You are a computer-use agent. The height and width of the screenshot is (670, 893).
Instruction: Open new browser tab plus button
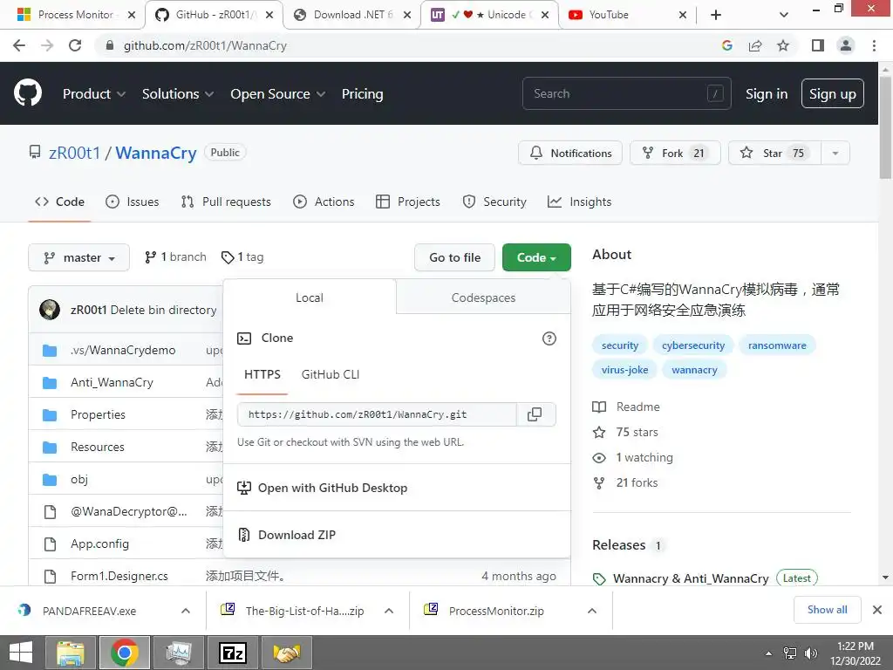(716, 15)
